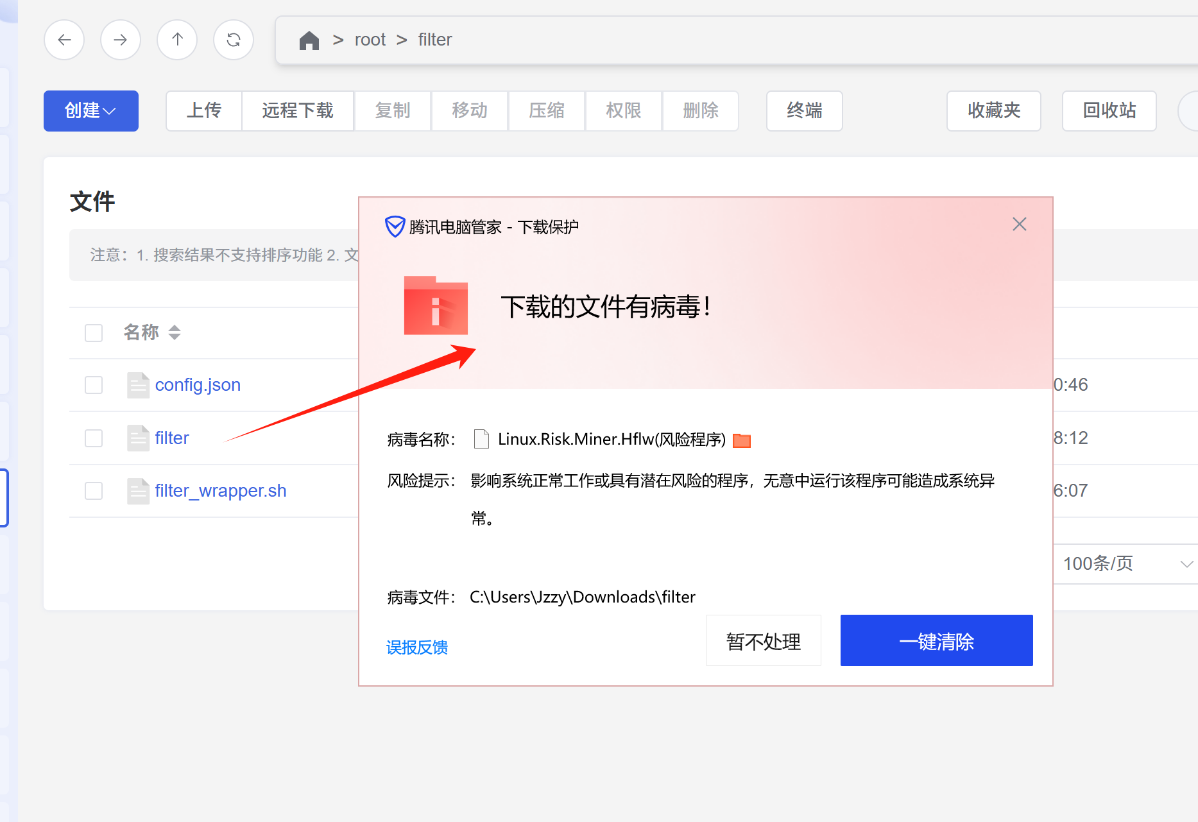Close the 腾讯电脑管家 virus alert dialog
Screen dimensions: 1198x822
tap(1020, 224)
